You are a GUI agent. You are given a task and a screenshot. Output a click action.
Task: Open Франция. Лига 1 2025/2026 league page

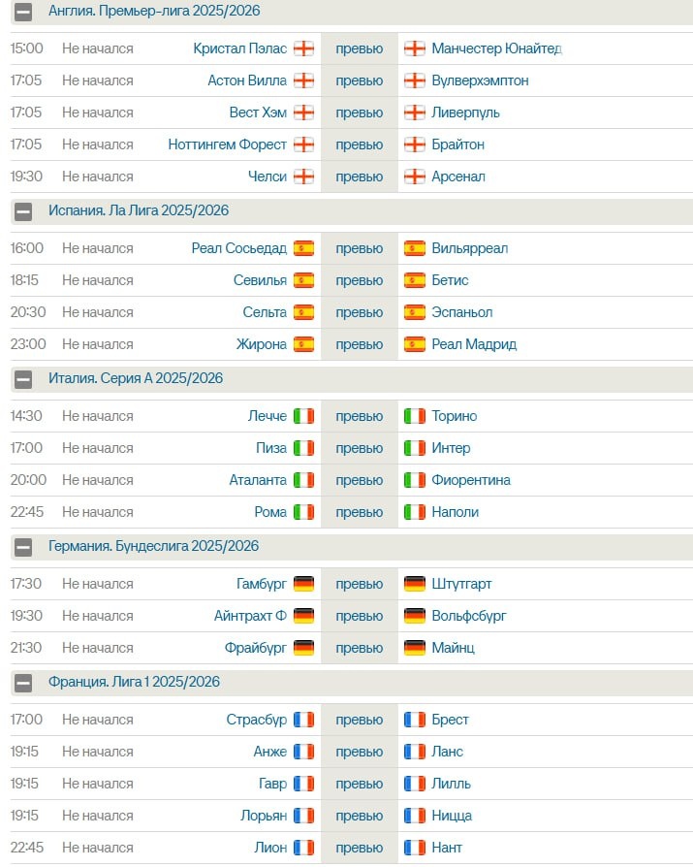[135, 682]
